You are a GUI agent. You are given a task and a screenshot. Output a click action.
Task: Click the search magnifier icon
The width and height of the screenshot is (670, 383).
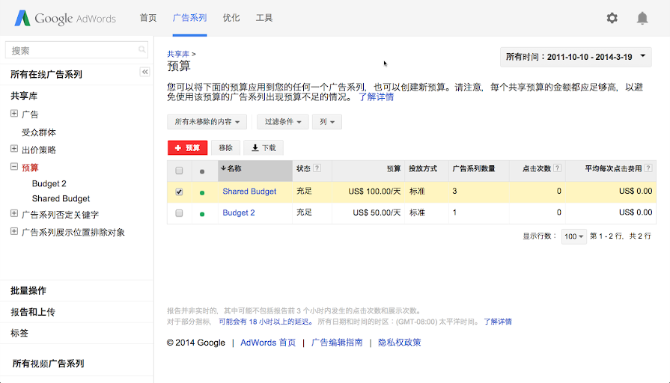point(142,50)
